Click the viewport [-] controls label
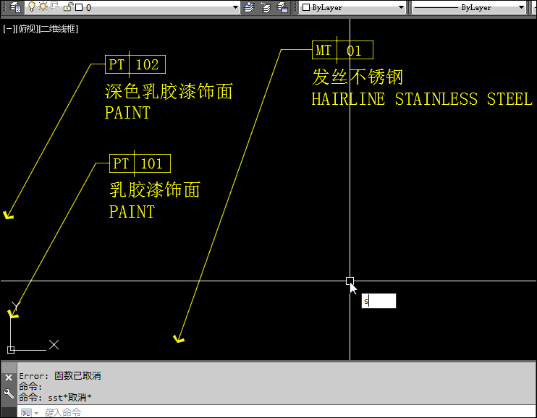The image size is (537, 418). 8,29
